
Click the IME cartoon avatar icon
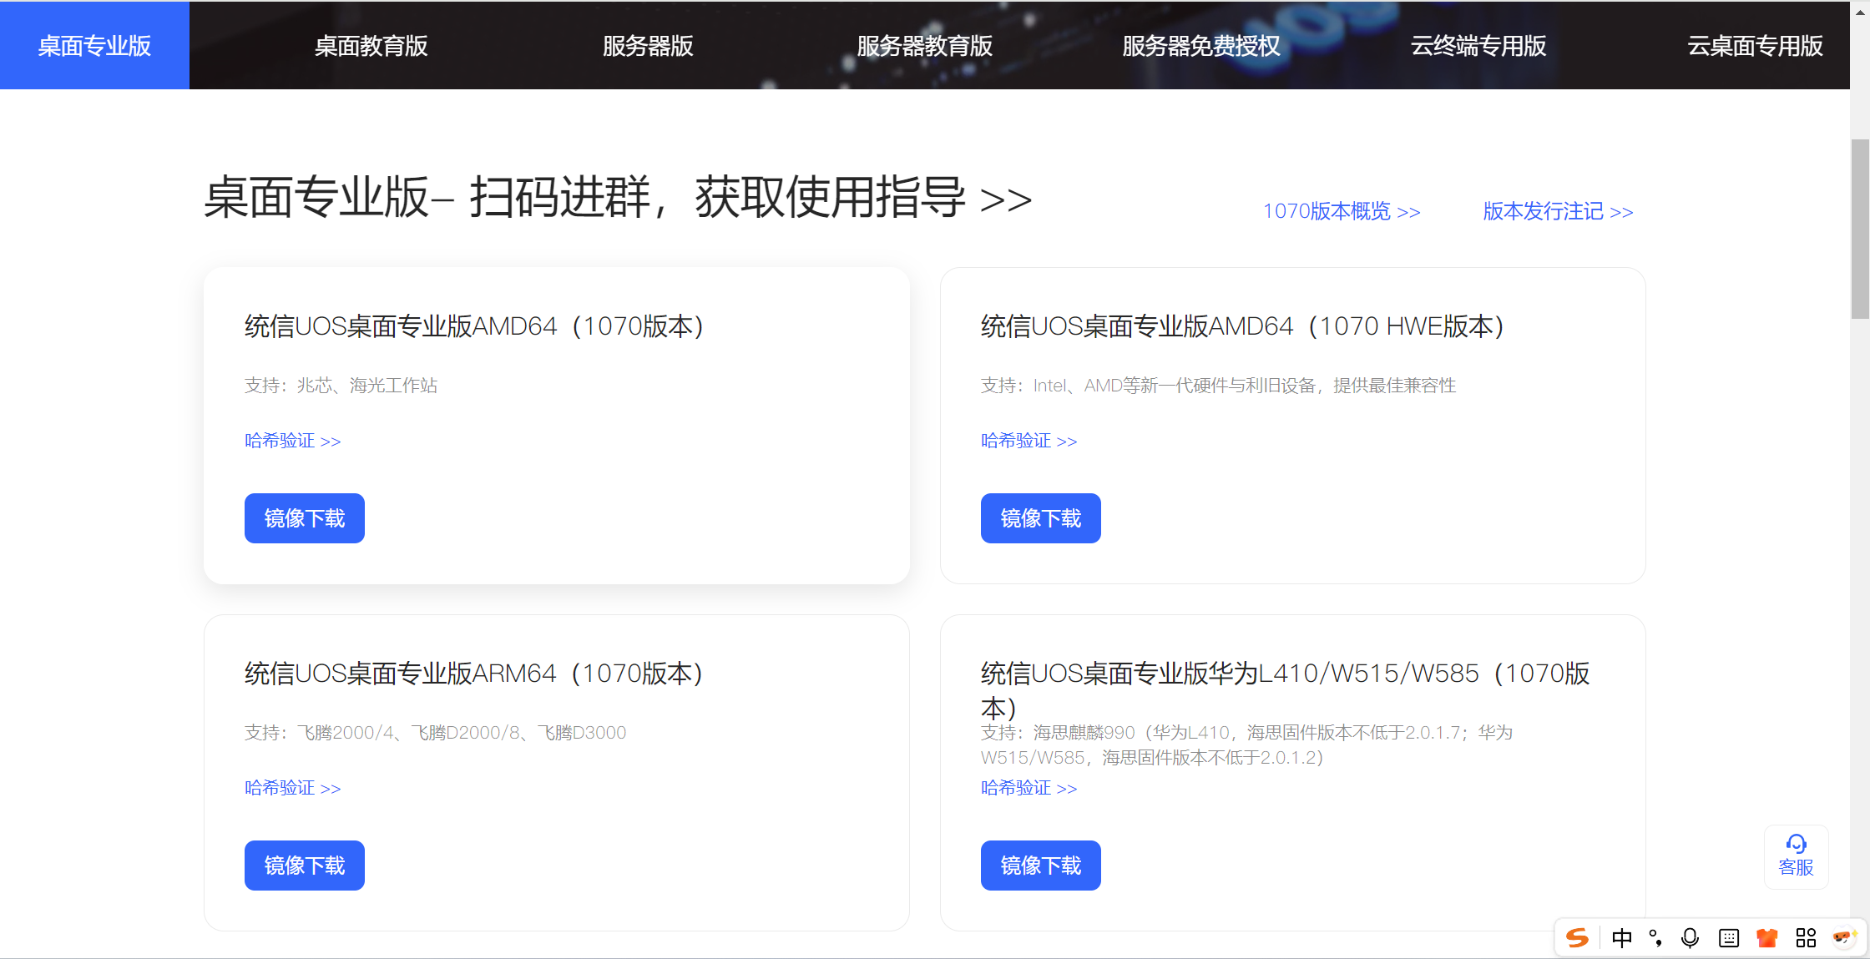(x=1843, y=937)
